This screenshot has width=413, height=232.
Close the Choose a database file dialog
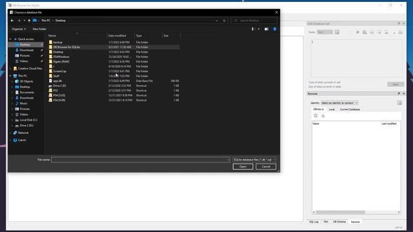(276, 12)
